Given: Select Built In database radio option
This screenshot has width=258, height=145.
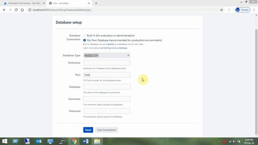Looking at the screenshot, I should pyautogui.click(x=85, y=35).
